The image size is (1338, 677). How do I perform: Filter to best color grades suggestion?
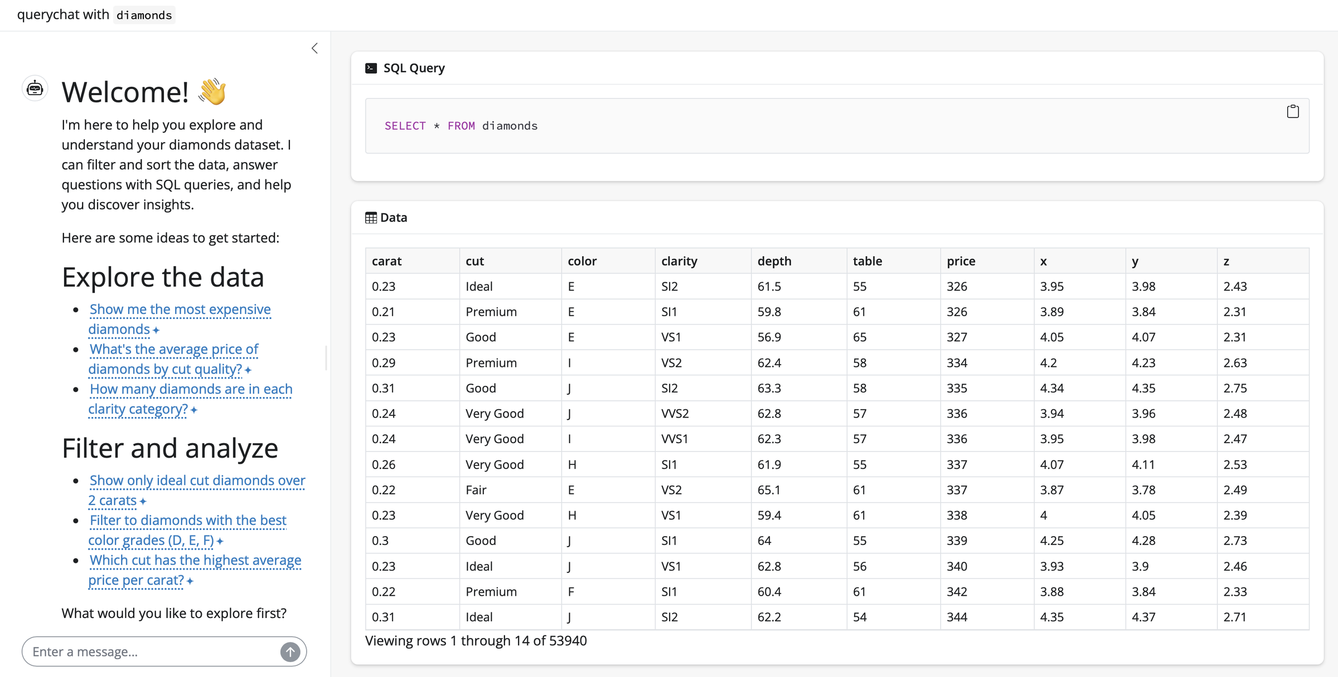click(188, 521)
